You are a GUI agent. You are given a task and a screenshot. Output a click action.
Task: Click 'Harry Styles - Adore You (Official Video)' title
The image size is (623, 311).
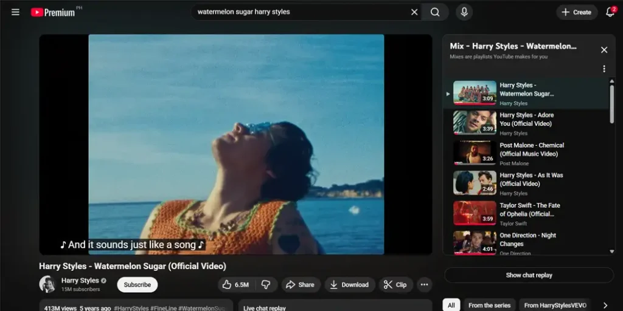click(526, 120)
